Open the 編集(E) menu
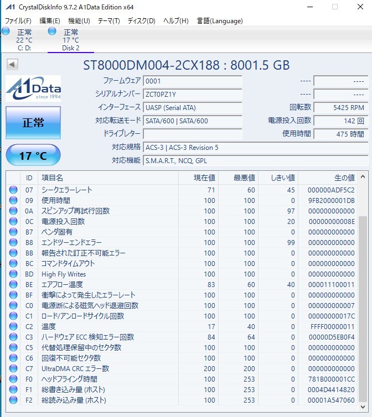372x417 pixels. (x=49, y=21)
